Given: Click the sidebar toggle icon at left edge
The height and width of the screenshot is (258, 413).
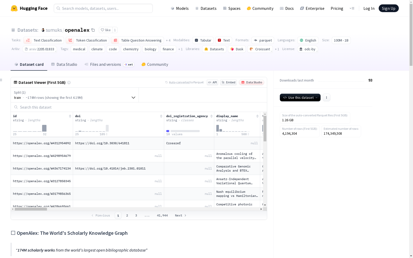Looking at the screenshot, I should [1, 80].
